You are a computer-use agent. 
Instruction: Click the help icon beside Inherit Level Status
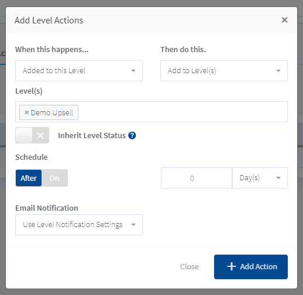132,135
